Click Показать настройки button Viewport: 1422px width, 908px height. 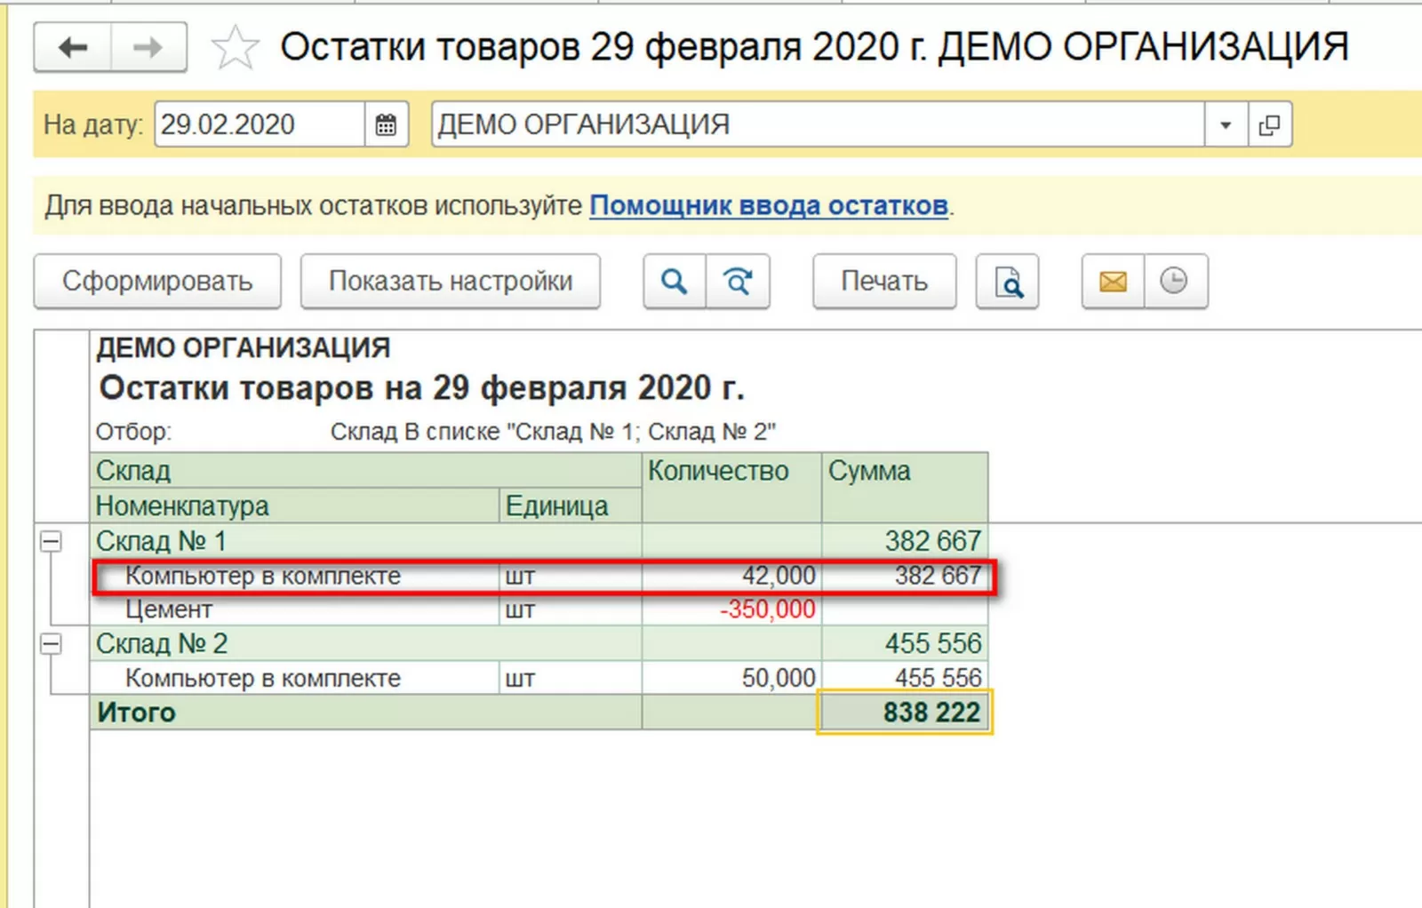click(x=451, y=282)
